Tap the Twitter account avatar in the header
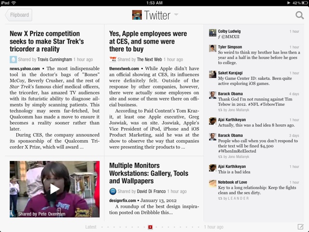This screenshot has width=309, height=232. [x=137, y=15]
